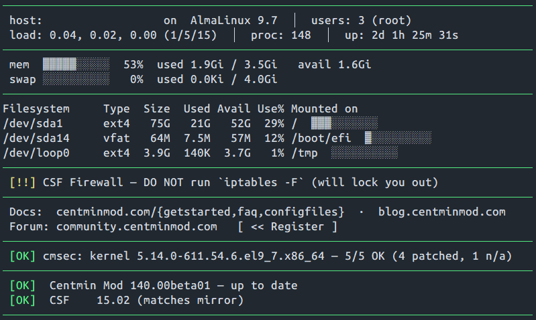Click the /boot/efi disk usage bar

coord(398,138)
